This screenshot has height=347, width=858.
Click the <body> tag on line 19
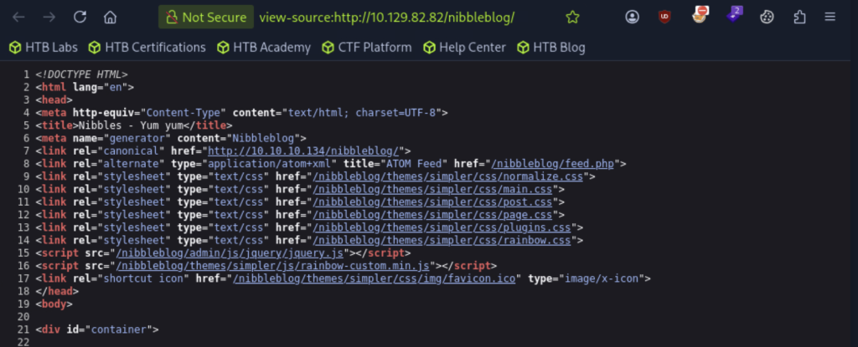(54, 304)
